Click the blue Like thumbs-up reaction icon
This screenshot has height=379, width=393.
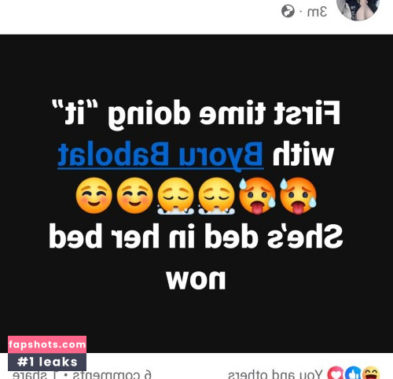[353, 373]
